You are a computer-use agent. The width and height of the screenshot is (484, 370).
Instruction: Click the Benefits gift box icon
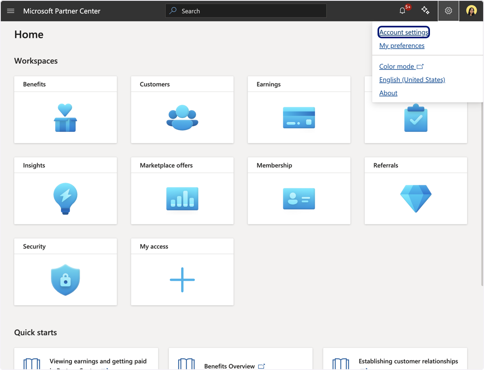pyautogui.click(x=65, y=117)
